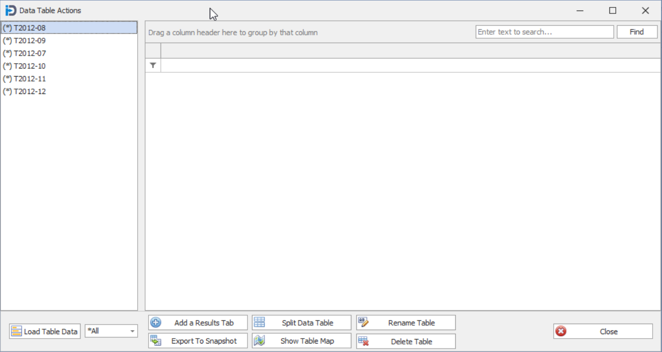
Task: Click the red X icon on Close button
Action: pyautogui.click(x=561, y=332)
